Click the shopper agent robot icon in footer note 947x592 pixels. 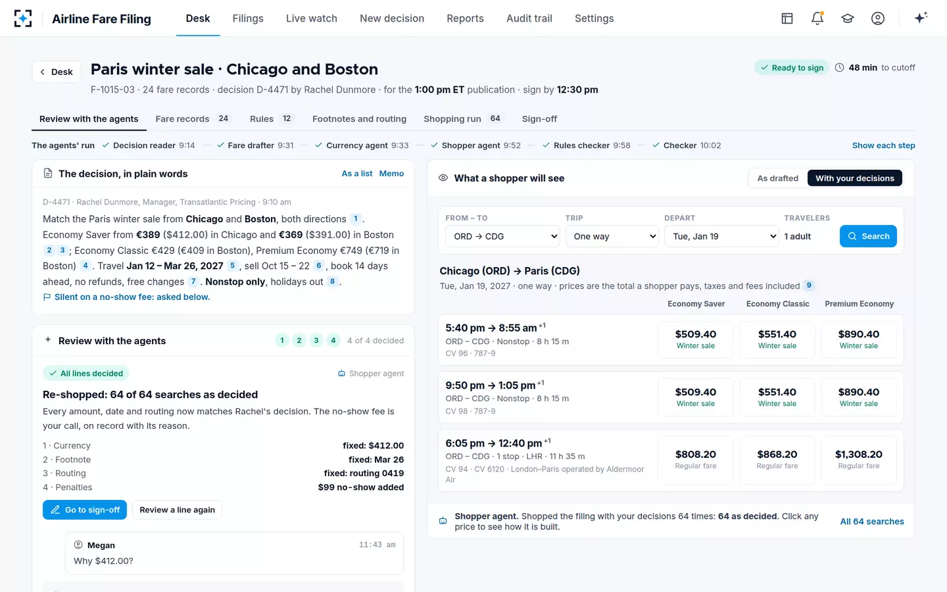(x=443, y=521)
